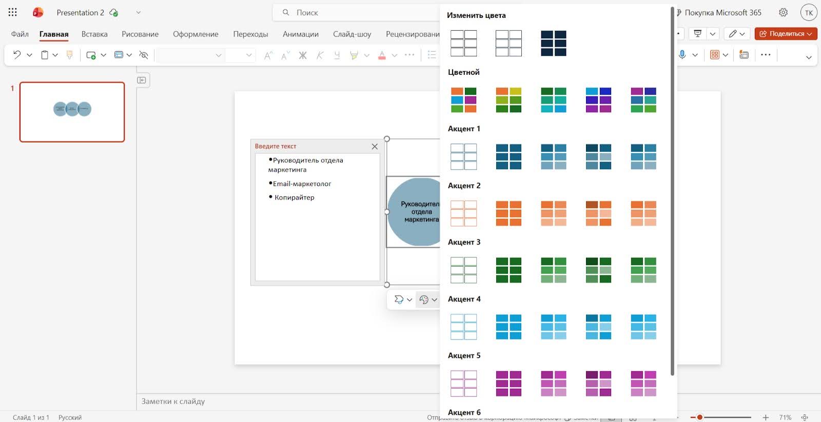Click the Dictate microphone icon
This screenshot has height=422, width=821.
682,55
